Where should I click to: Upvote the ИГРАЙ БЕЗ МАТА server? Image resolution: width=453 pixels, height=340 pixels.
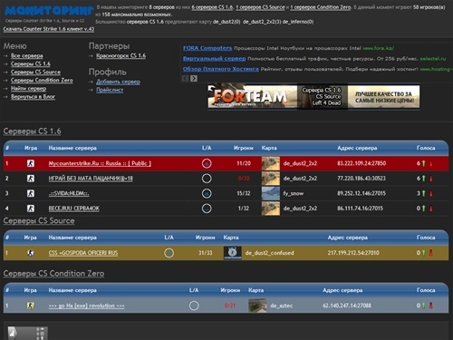coord(423,179)
